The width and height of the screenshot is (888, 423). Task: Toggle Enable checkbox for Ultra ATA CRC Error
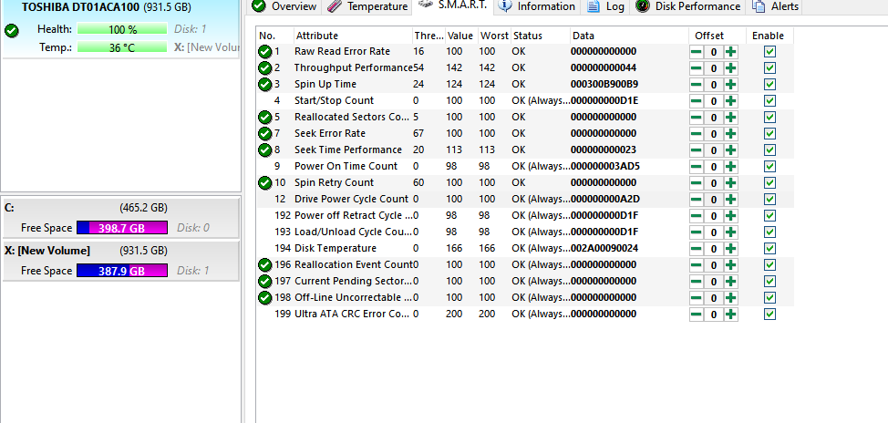pyautogui.click(x=769, y=315)
